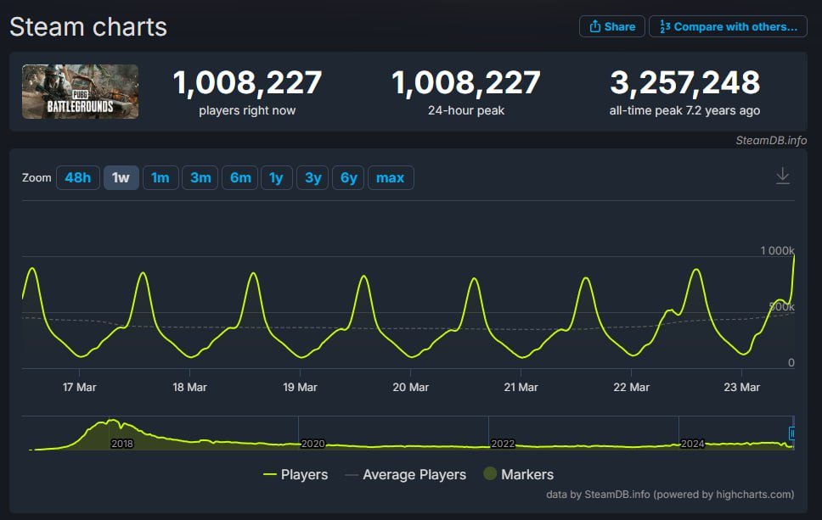
Task: Click the 17 Mar axis label
Action: pyautogui.click(x=79, y=387)
